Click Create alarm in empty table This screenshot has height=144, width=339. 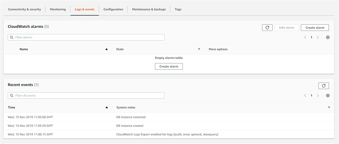pyautogui.click(x=169, y=66)
